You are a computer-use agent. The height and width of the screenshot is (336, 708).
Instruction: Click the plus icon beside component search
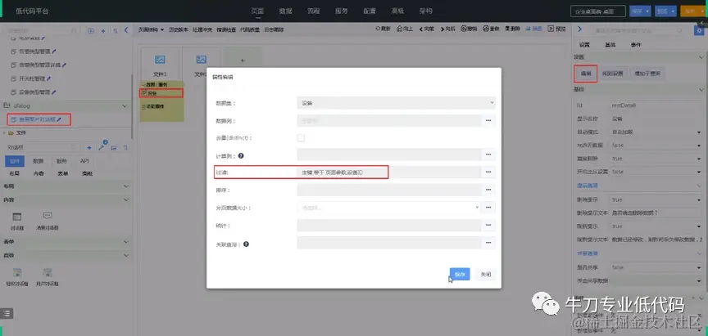click(x=89, y=148)
